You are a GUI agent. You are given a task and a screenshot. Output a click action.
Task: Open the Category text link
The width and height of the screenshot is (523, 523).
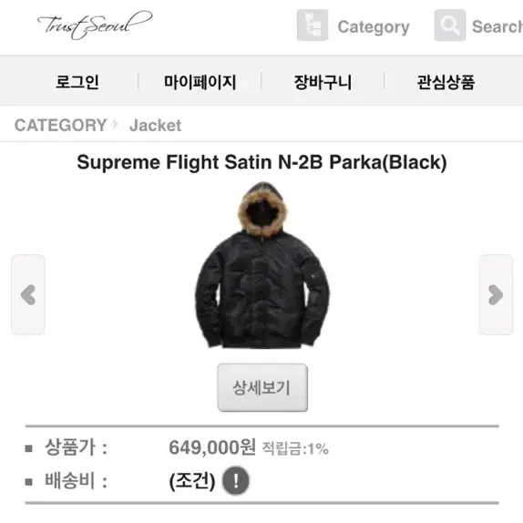pos(374,27)
